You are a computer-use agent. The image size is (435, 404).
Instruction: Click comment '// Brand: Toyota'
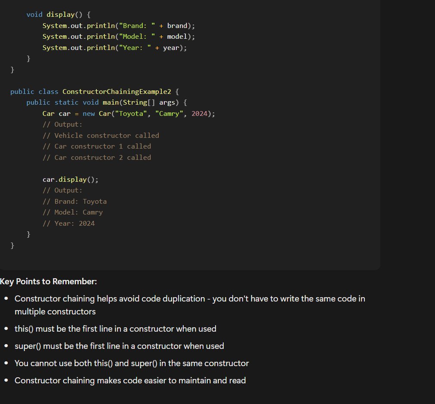click(x=74, y=201)
